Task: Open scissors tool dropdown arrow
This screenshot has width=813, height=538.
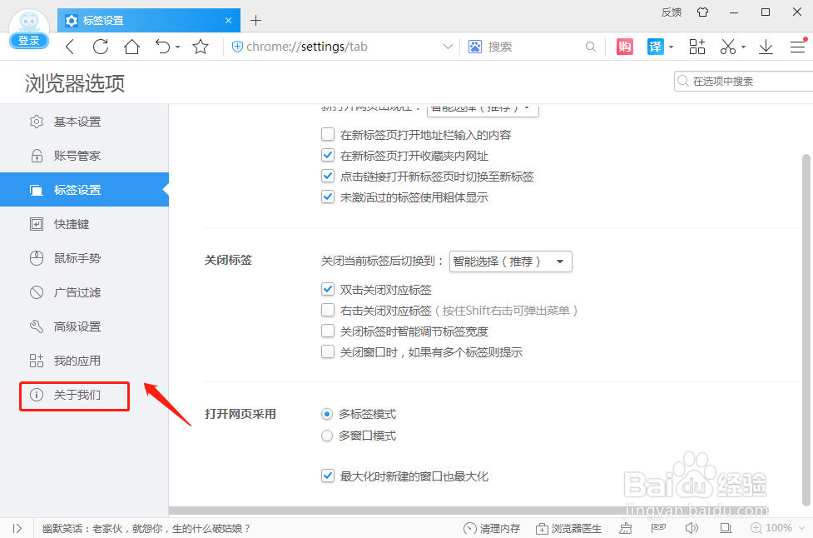Action: (x=744, y=47)
